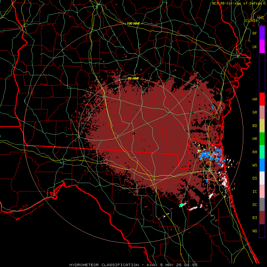The image size is (267, 267).
Task: Click the WS blue legend swatch
Action: [262, 165]
